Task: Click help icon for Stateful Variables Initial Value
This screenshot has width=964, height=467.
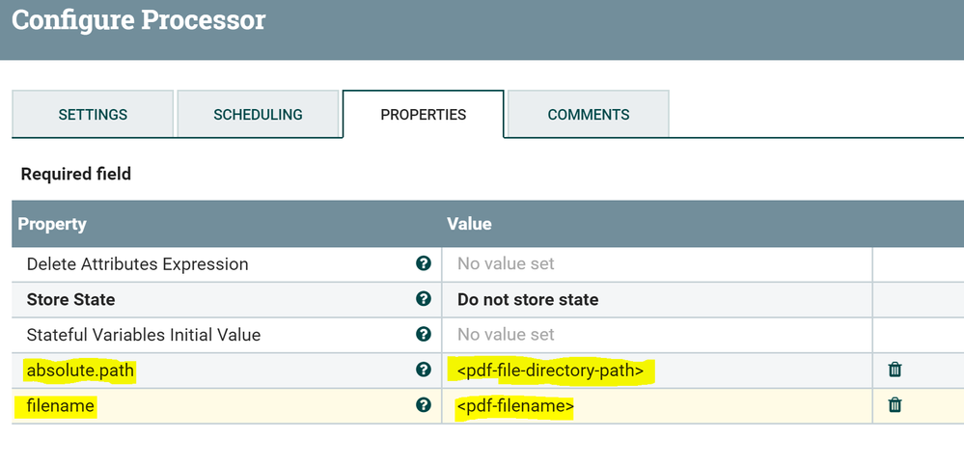Action: coord(423,335)
